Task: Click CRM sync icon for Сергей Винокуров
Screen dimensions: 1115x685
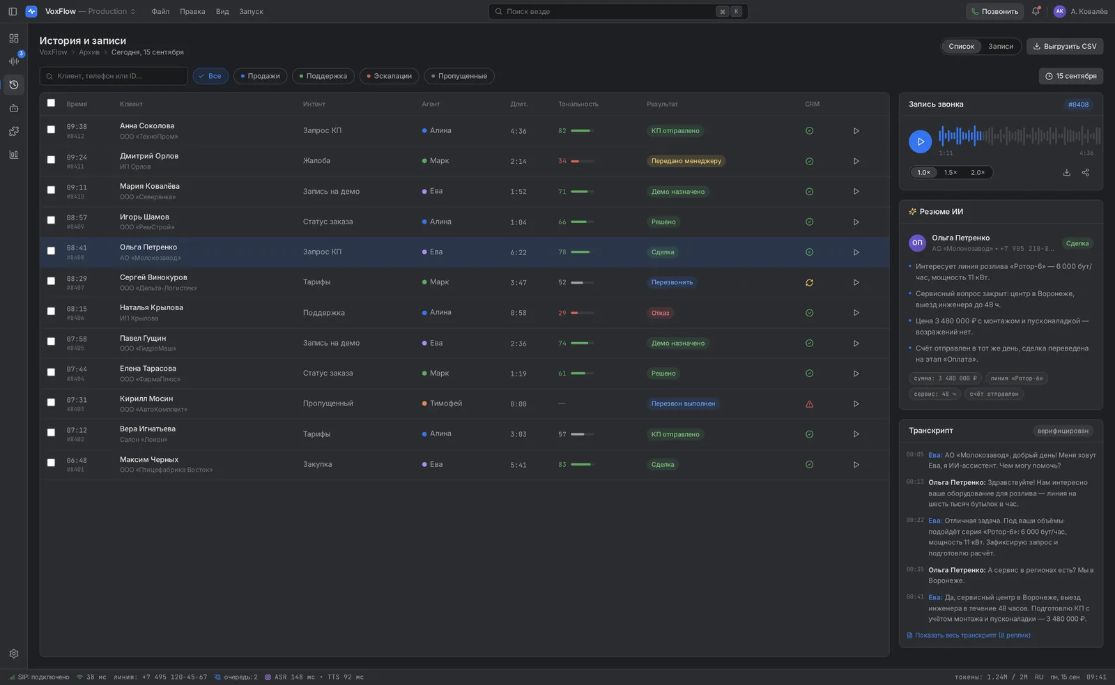Action: click(x=809, y=282)
